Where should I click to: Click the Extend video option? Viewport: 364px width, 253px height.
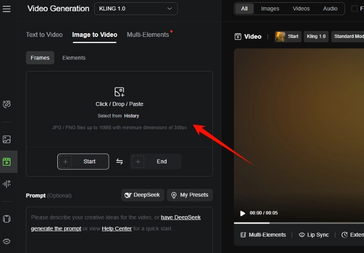pos(353,235)
